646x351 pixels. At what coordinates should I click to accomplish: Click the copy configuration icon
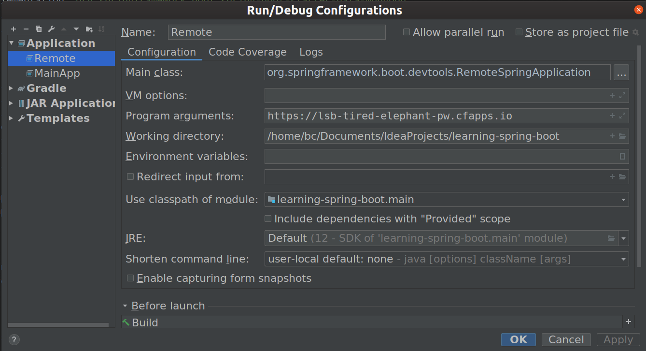coord(39,29)
